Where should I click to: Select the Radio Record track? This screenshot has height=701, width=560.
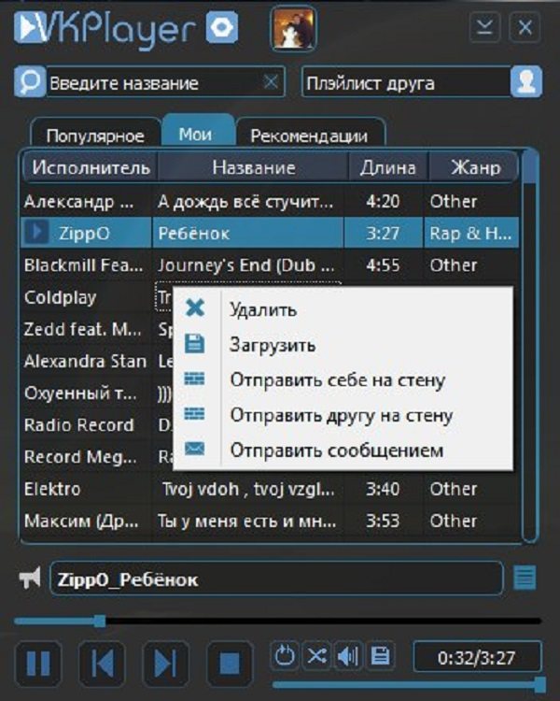tap(96, 424)
